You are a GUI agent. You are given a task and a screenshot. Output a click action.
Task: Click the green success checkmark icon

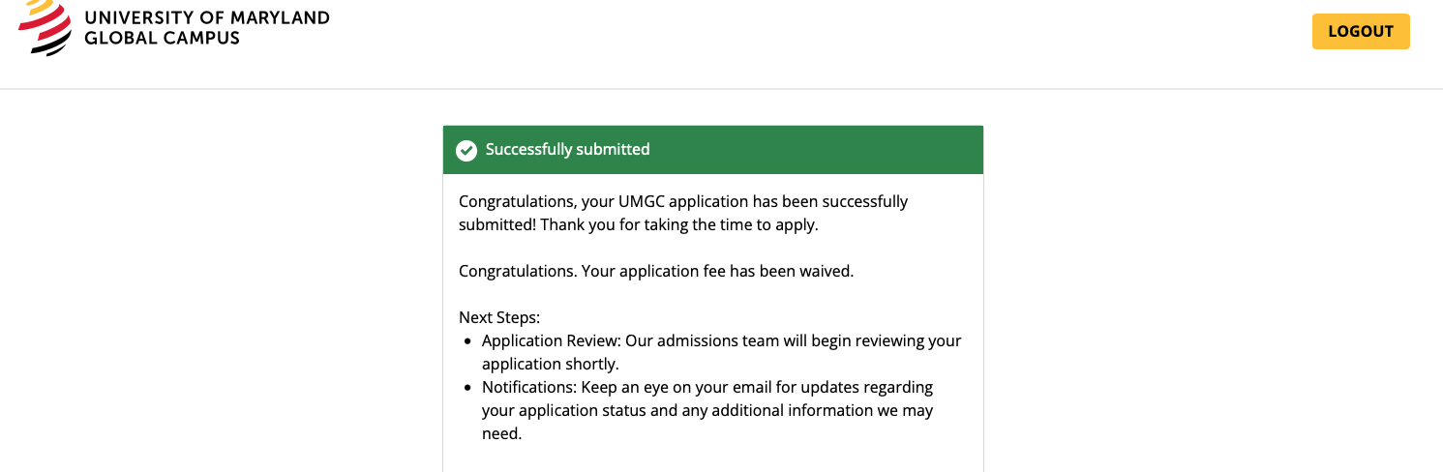click(x=466, y=150)
